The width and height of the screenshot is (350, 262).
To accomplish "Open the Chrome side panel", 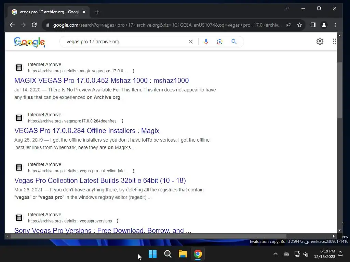I will click(x=313, y=25).
